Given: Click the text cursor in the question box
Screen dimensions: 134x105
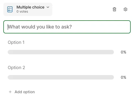Looking at the screenshot, I should point(8,27).
